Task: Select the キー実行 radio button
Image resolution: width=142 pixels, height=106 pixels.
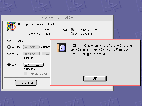Action: coord(9,47)
